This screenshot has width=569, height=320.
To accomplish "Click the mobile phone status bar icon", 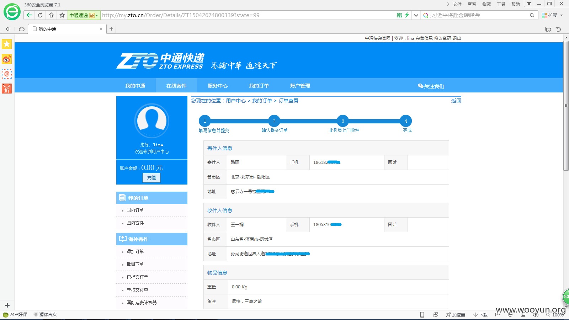I will (422, 315).
